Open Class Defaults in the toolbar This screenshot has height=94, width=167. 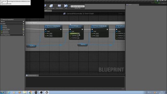59,7
